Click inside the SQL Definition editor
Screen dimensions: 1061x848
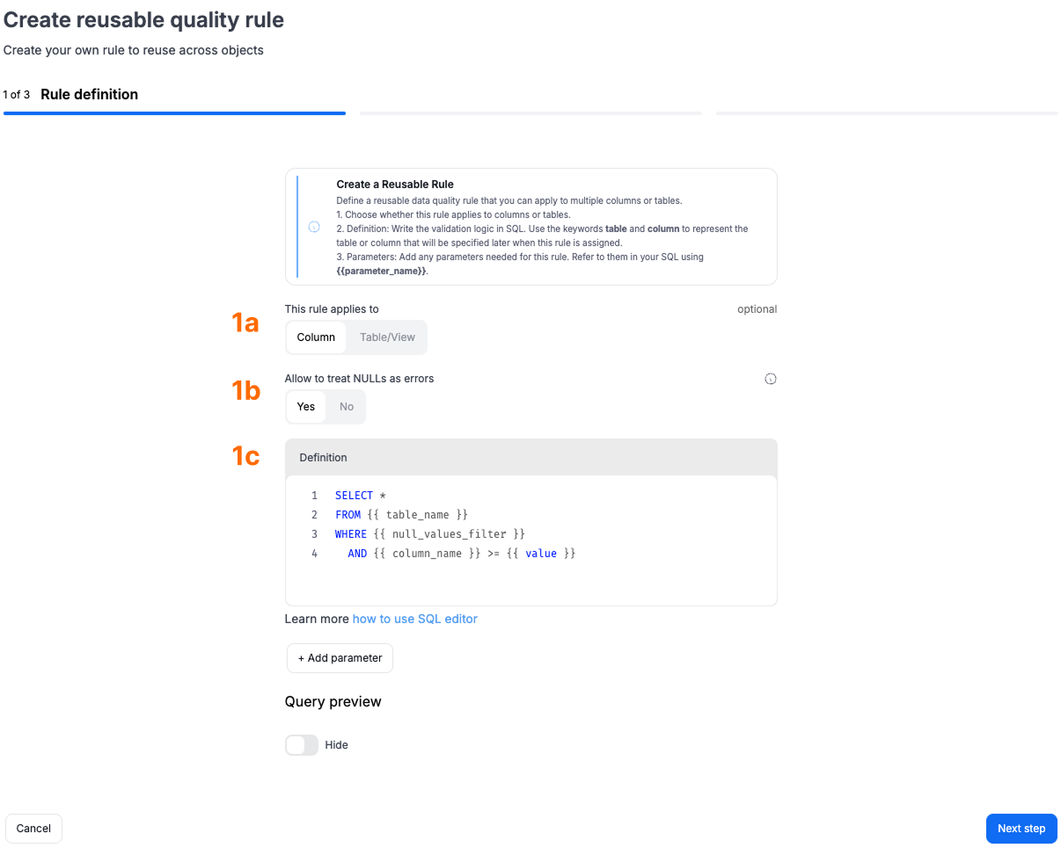click(531, 540)
